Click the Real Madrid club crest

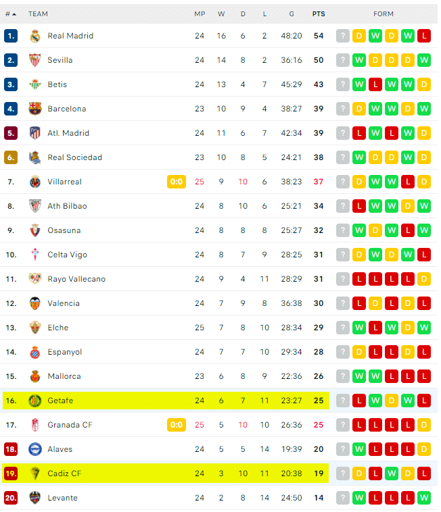[35, 36]
